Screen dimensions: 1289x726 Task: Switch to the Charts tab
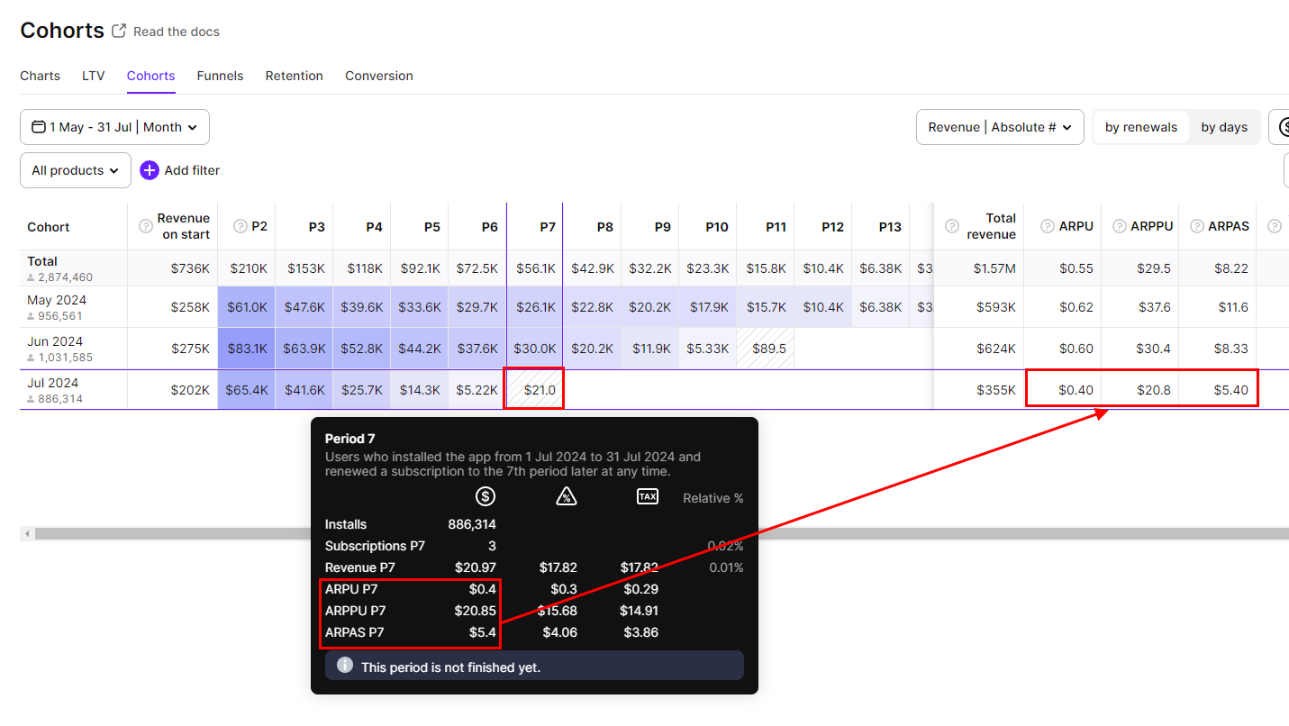point(41,76)
